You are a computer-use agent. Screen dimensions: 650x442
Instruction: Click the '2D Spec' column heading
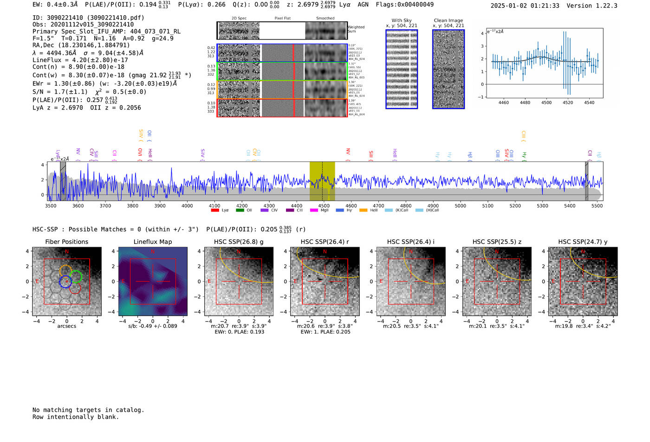tap(239, 18)
